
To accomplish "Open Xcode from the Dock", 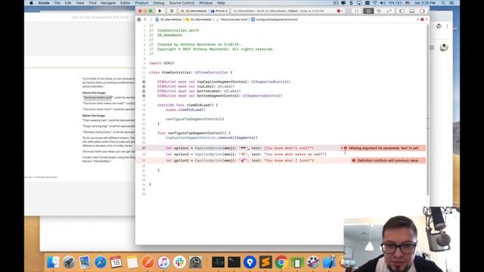I will (x=329, y=262).
